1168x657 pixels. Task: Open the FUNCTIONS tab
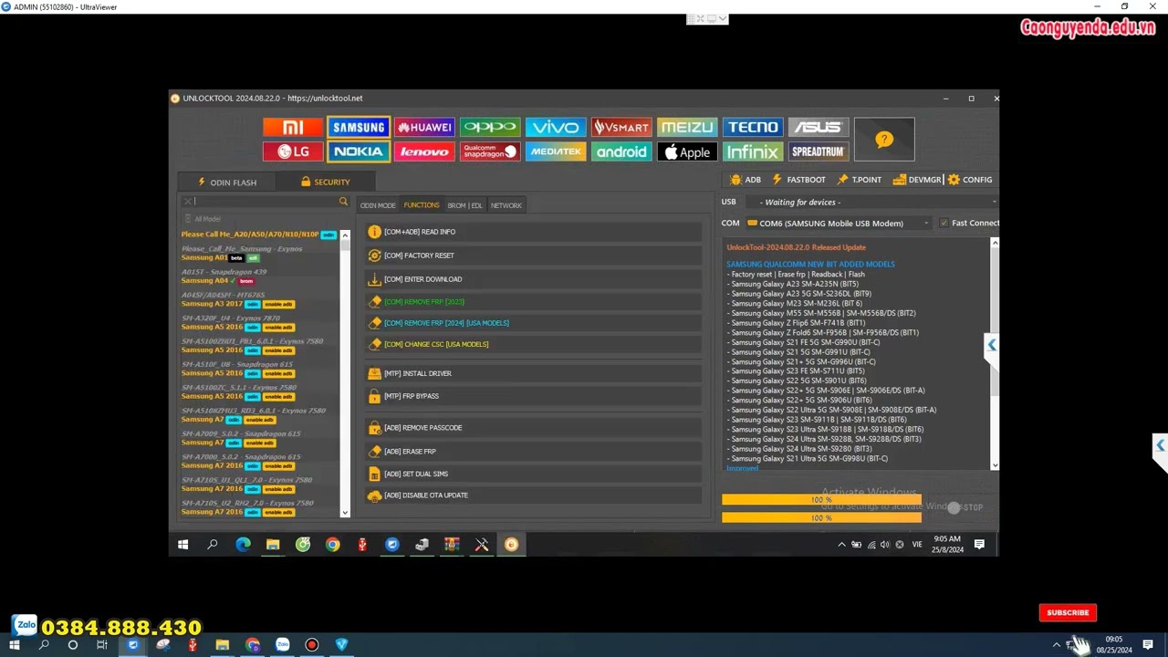422,205
